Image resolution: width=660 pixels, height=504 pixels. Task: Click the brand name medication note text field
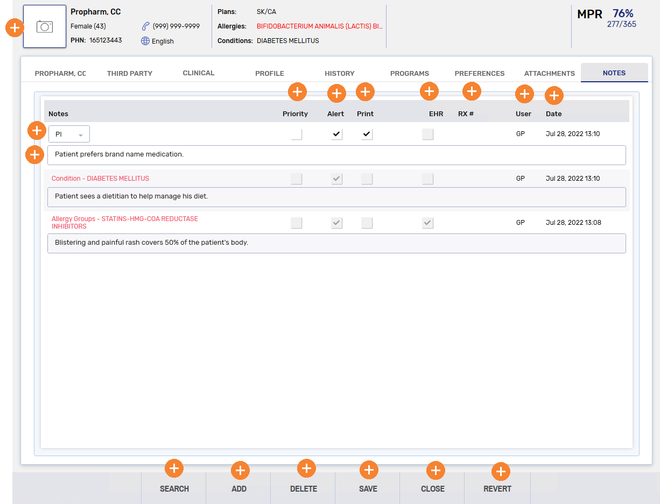[336, 155]
